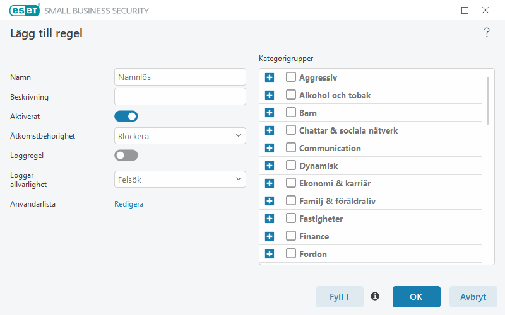Click the Redigera link for Användarlista

[x=129, y=204]
